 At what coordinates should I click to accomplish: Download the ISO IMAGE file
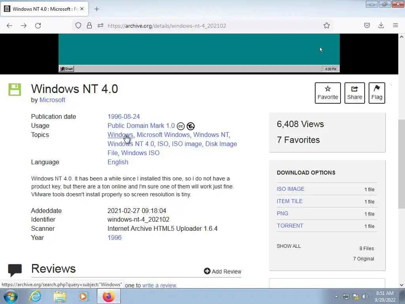291,189
